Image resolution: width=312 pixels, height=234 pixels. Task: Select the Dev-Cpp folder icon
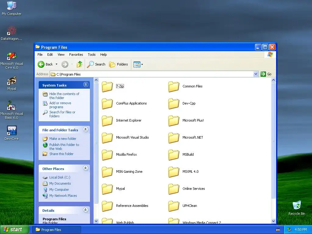(174, 104)
